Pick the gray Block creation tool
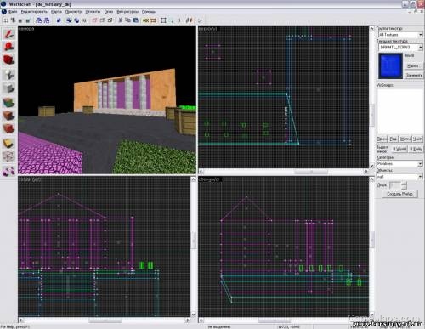 [8, 88]
